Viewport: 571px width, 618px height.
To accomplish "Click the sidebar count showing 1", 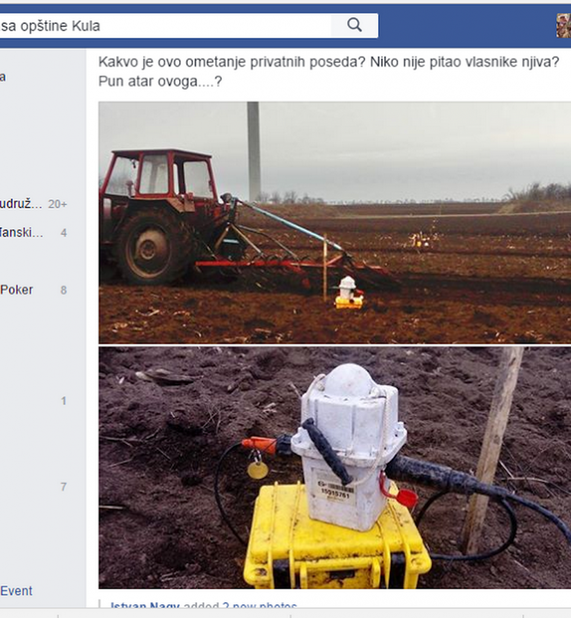I will tap(63, 401).
